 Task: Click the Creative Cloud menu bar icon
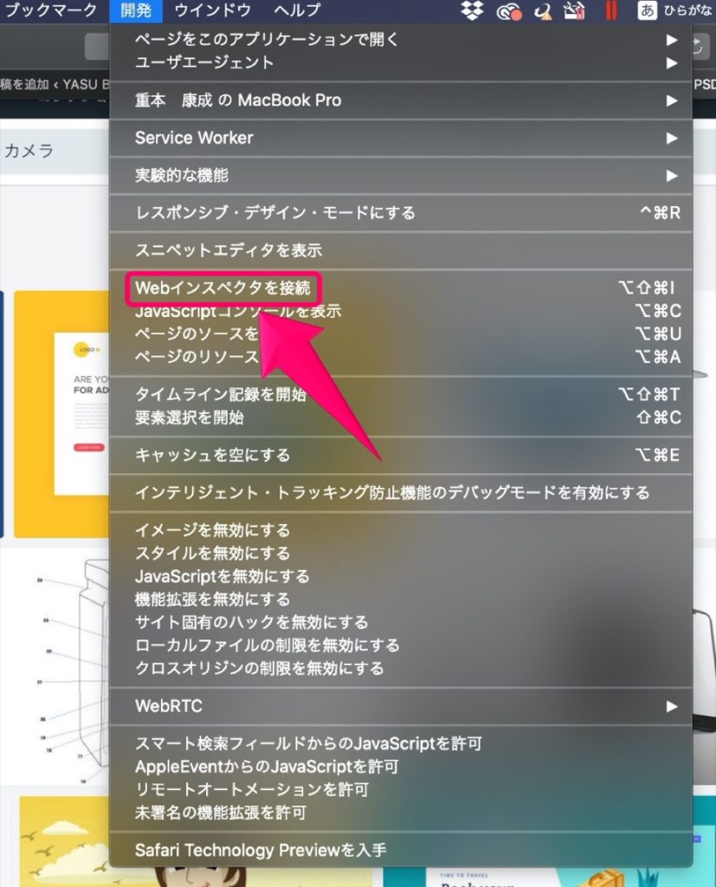point(508,11)
